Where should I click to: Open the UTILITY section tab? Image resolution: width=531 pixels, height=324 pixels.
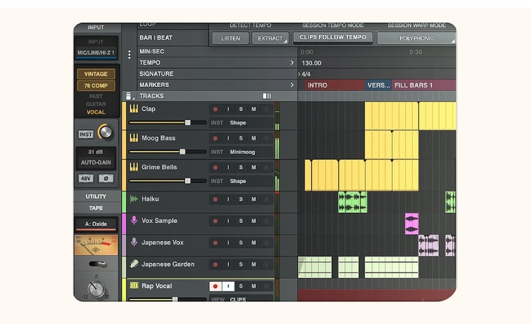(96, 197)
